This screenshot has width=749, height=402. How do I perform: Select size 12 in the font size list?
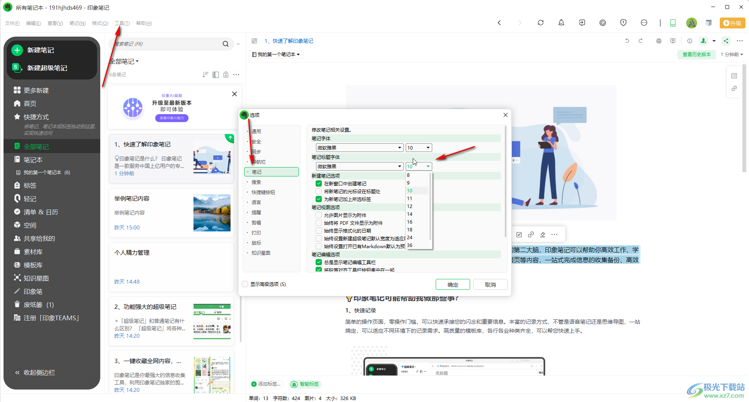point(417,206)
